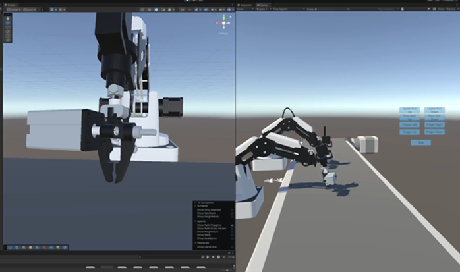Toggle Show Only Selected checkbox

click(231, 209)
